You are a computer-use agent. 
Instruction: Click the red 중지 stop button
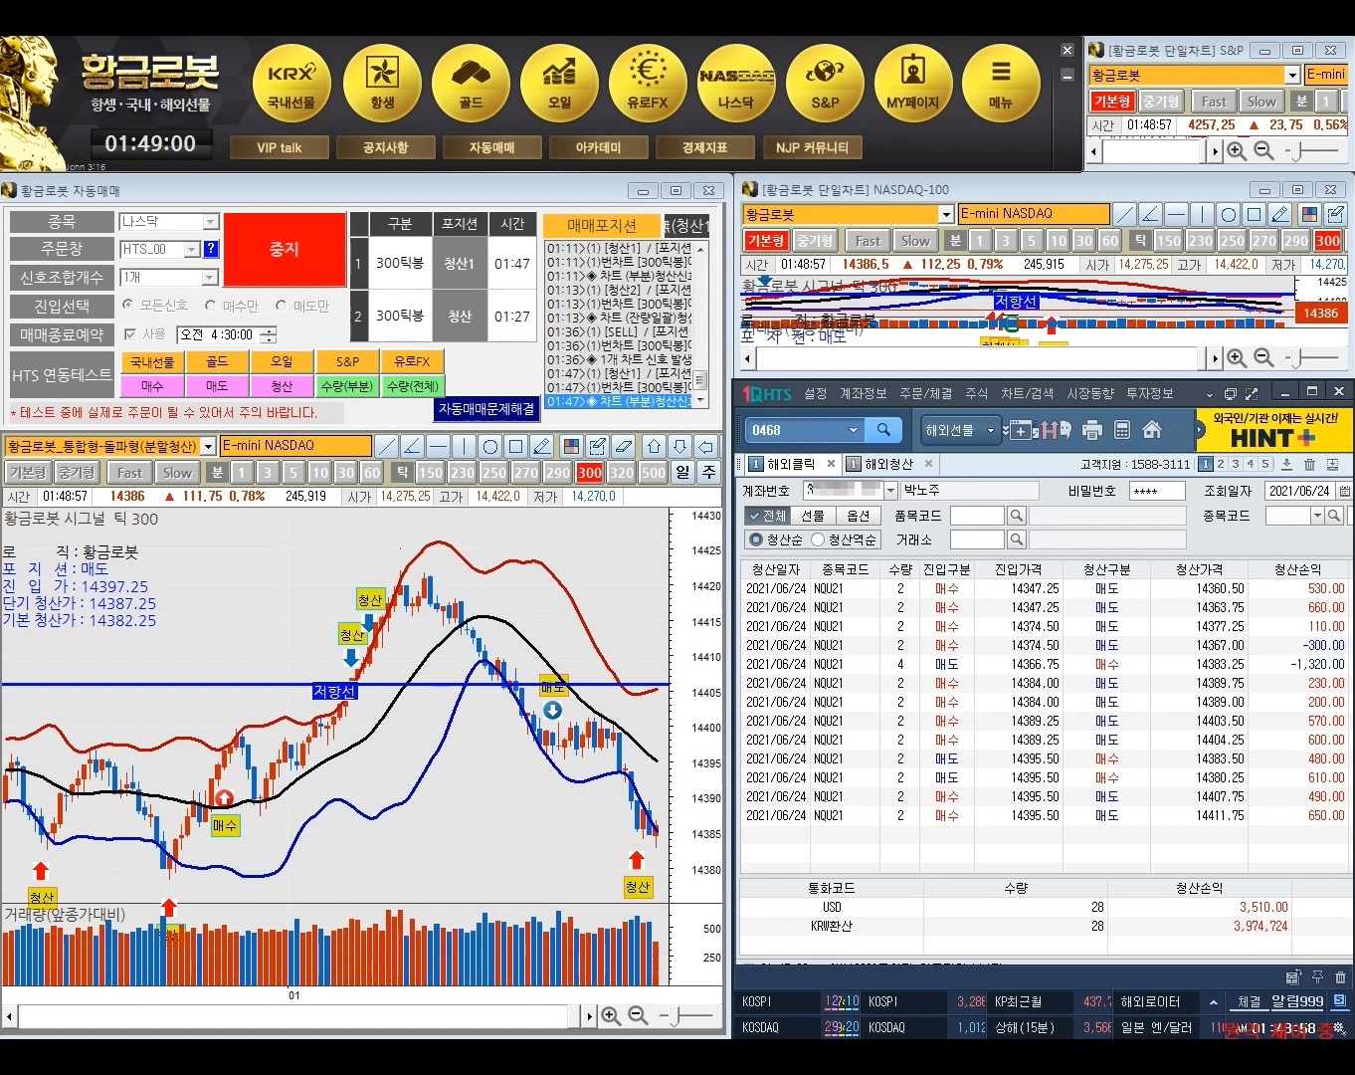(x=284, y=249)
